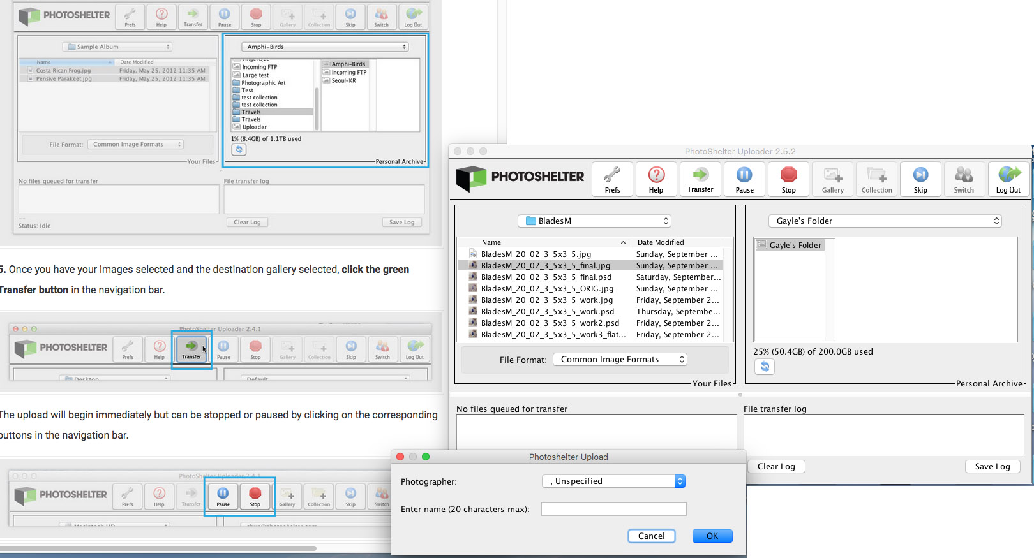1034x558 pixels.
Task: Select highlighted Travels folder in tutorial image
Action: point(273,112)
